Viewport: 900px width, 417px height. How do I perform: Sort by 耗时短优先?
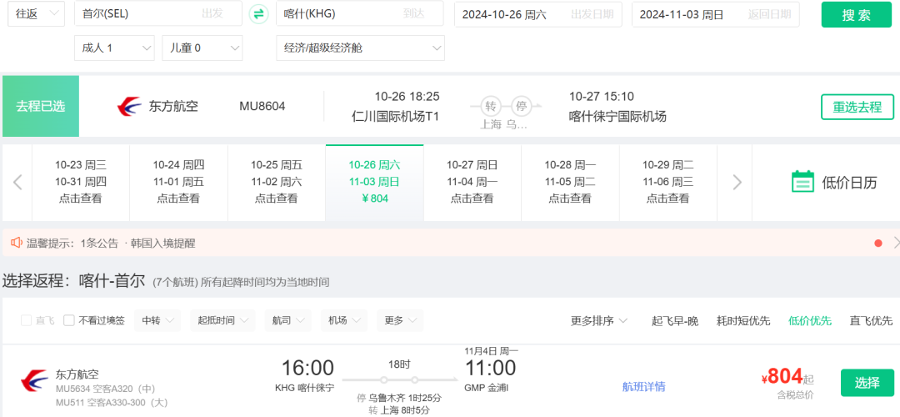click(x=743, y=320)
